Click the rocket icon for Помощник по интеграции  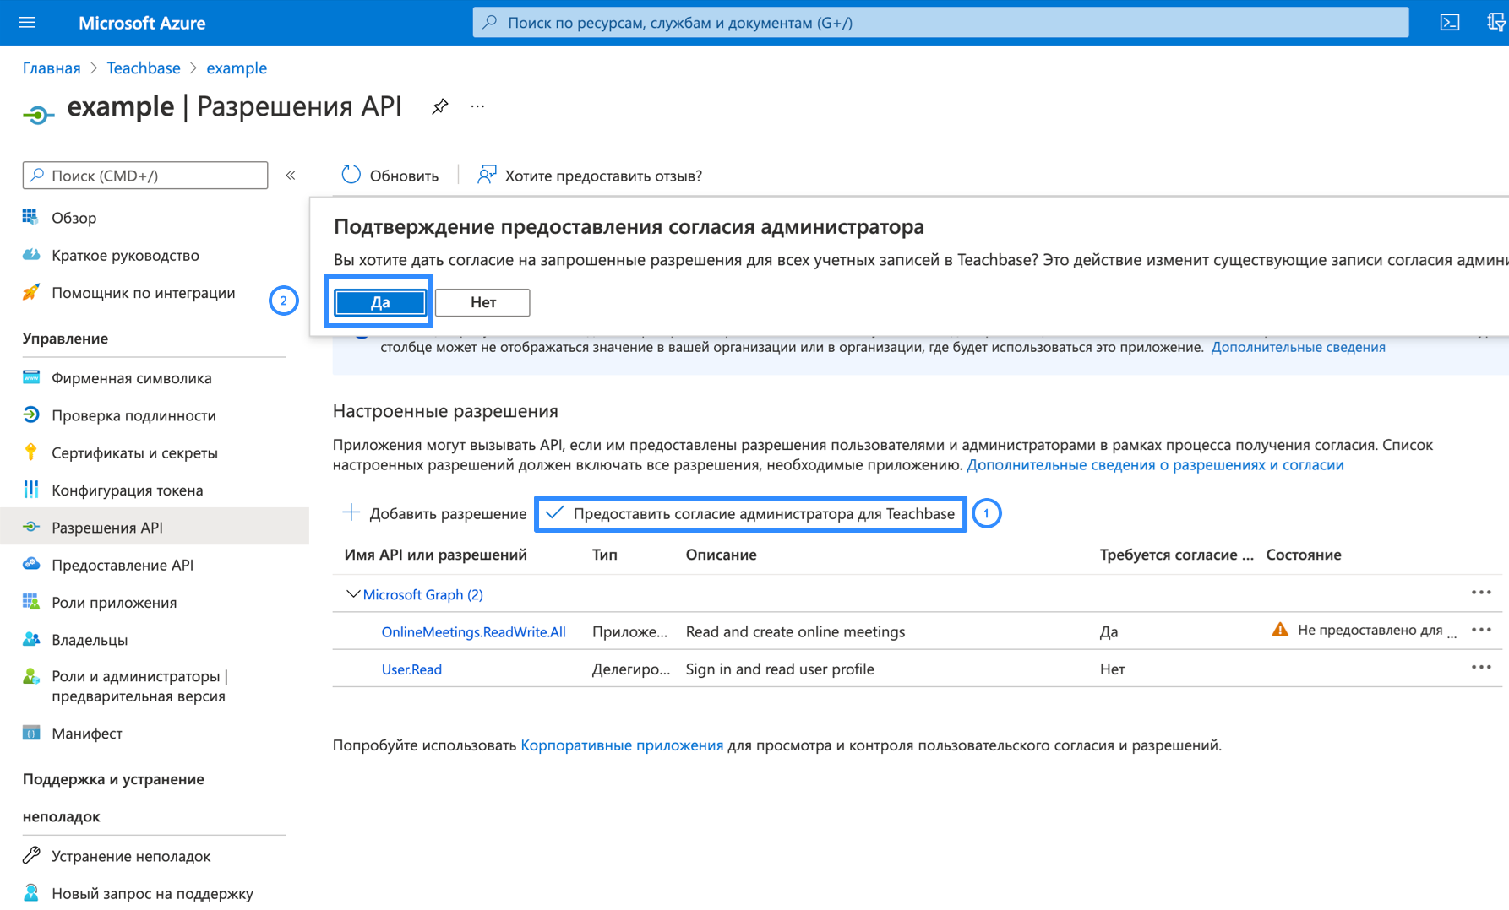30,292
